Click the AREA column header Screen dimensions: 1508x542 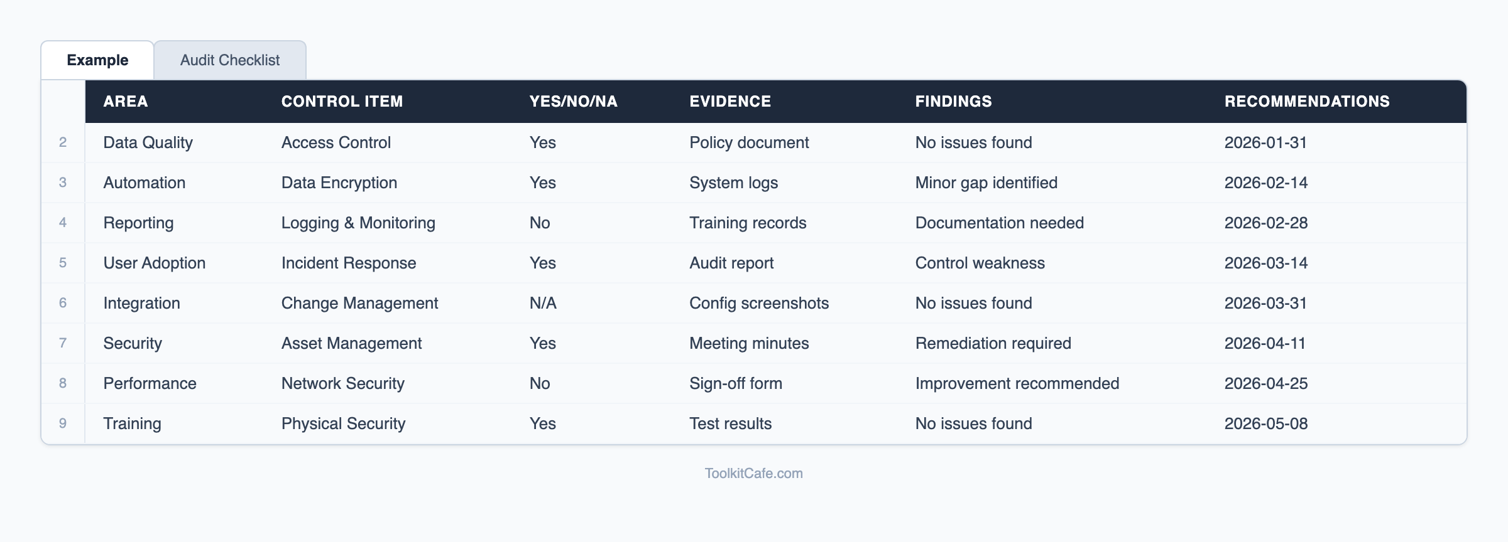126,102
